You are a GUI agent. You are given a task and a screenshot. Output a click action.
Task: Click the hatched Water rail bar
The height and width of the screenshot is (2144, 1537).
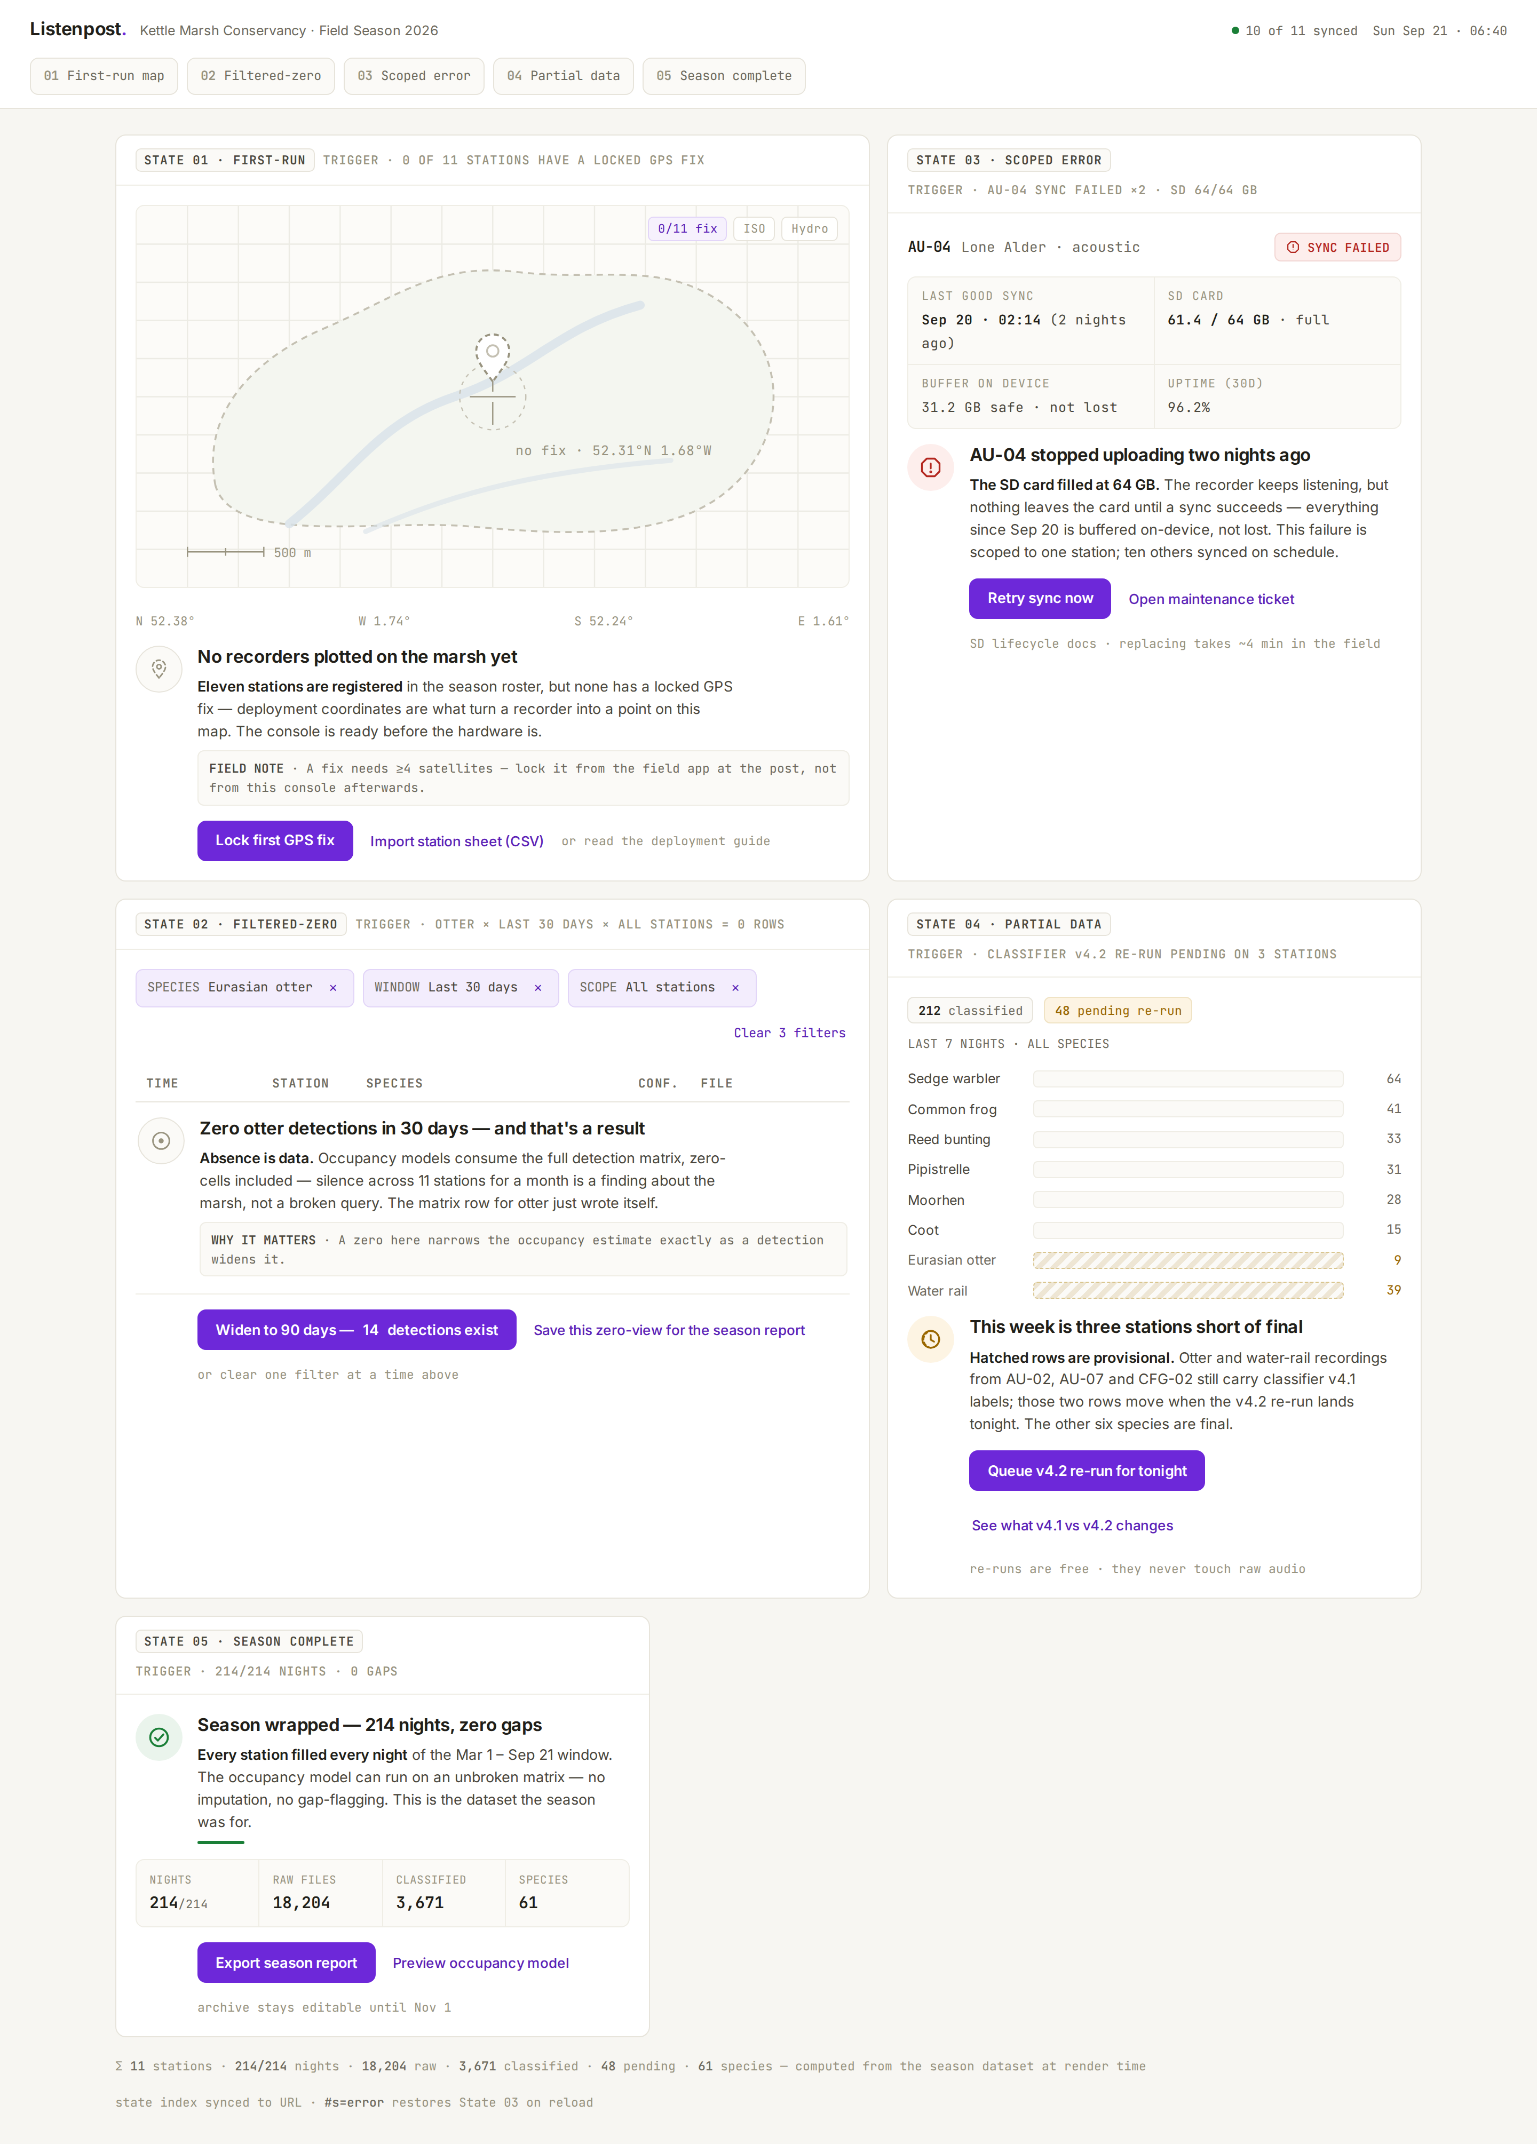(x=1188, y=1290)
